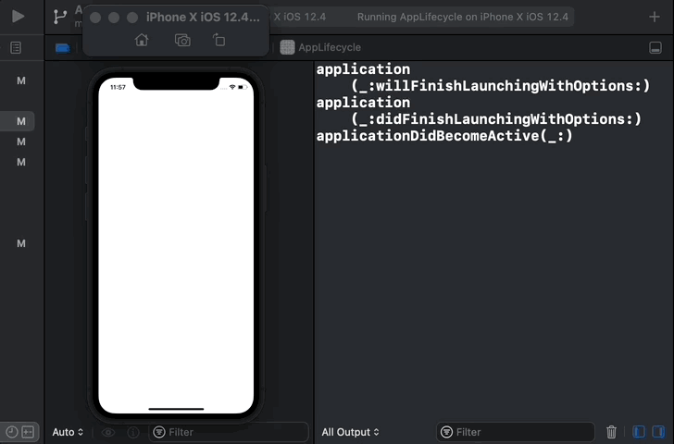Clear the console with trash icon
The height and width of the screenshot is (444, 674).
point(611,432)
